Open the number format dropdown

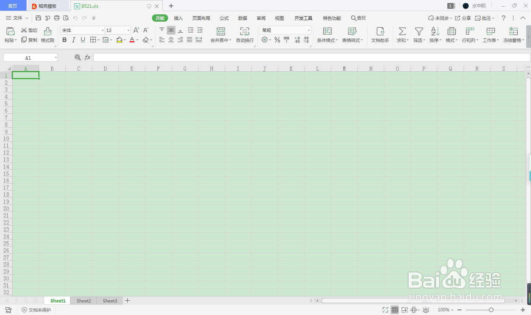click(309, 30)
